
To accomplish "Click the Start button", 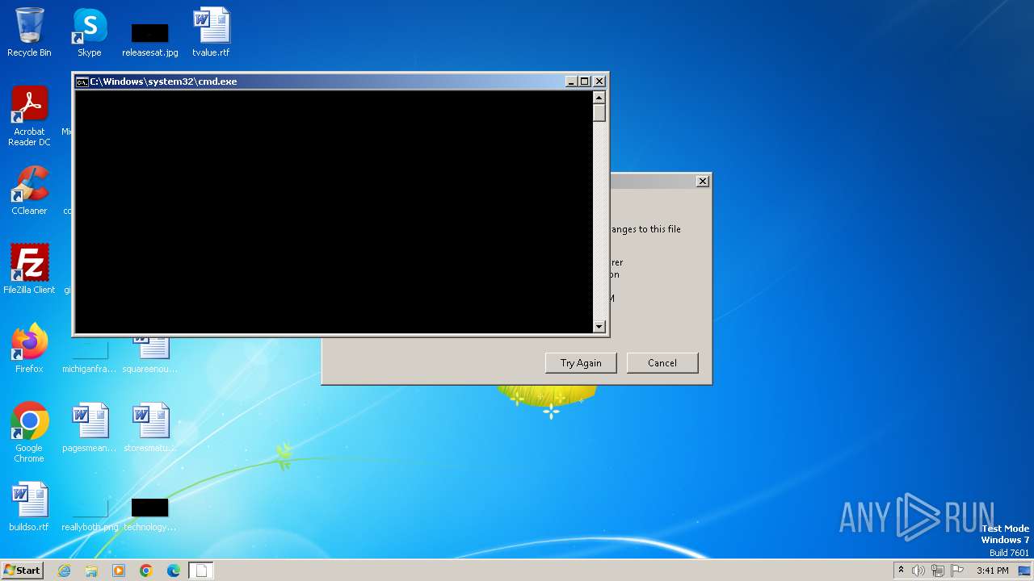I will (22, 571).
